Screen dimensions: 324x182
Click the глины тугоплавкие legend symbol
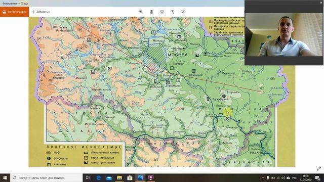(x=86, y=163)
